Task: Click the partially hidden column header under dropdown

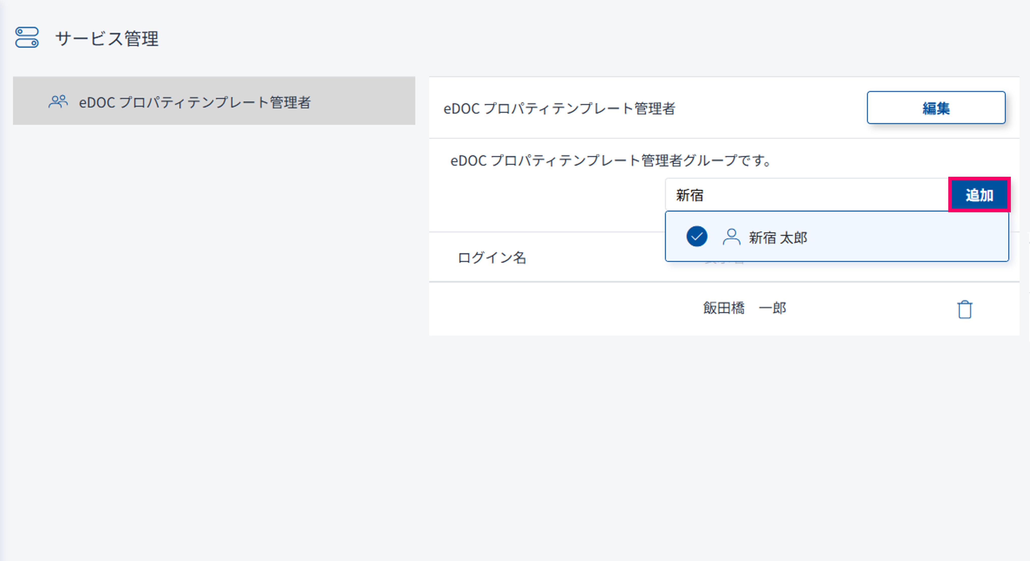Action: 724,263
